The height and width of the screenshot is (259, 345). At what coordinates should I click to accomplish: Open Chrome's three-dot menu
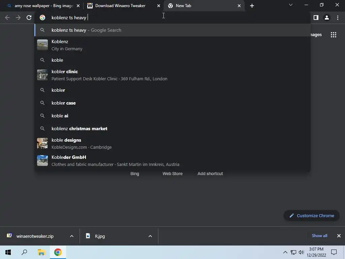coord(338,18)
